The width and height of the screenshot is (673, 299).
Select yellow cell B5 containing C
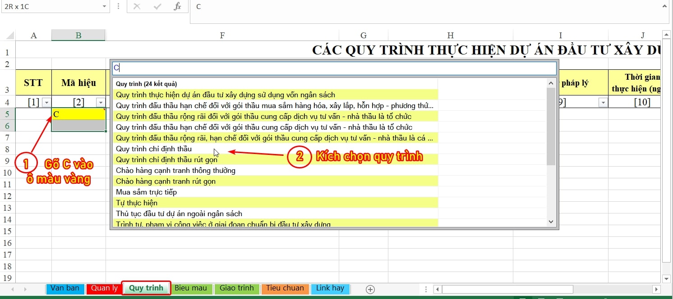(78, 114)
